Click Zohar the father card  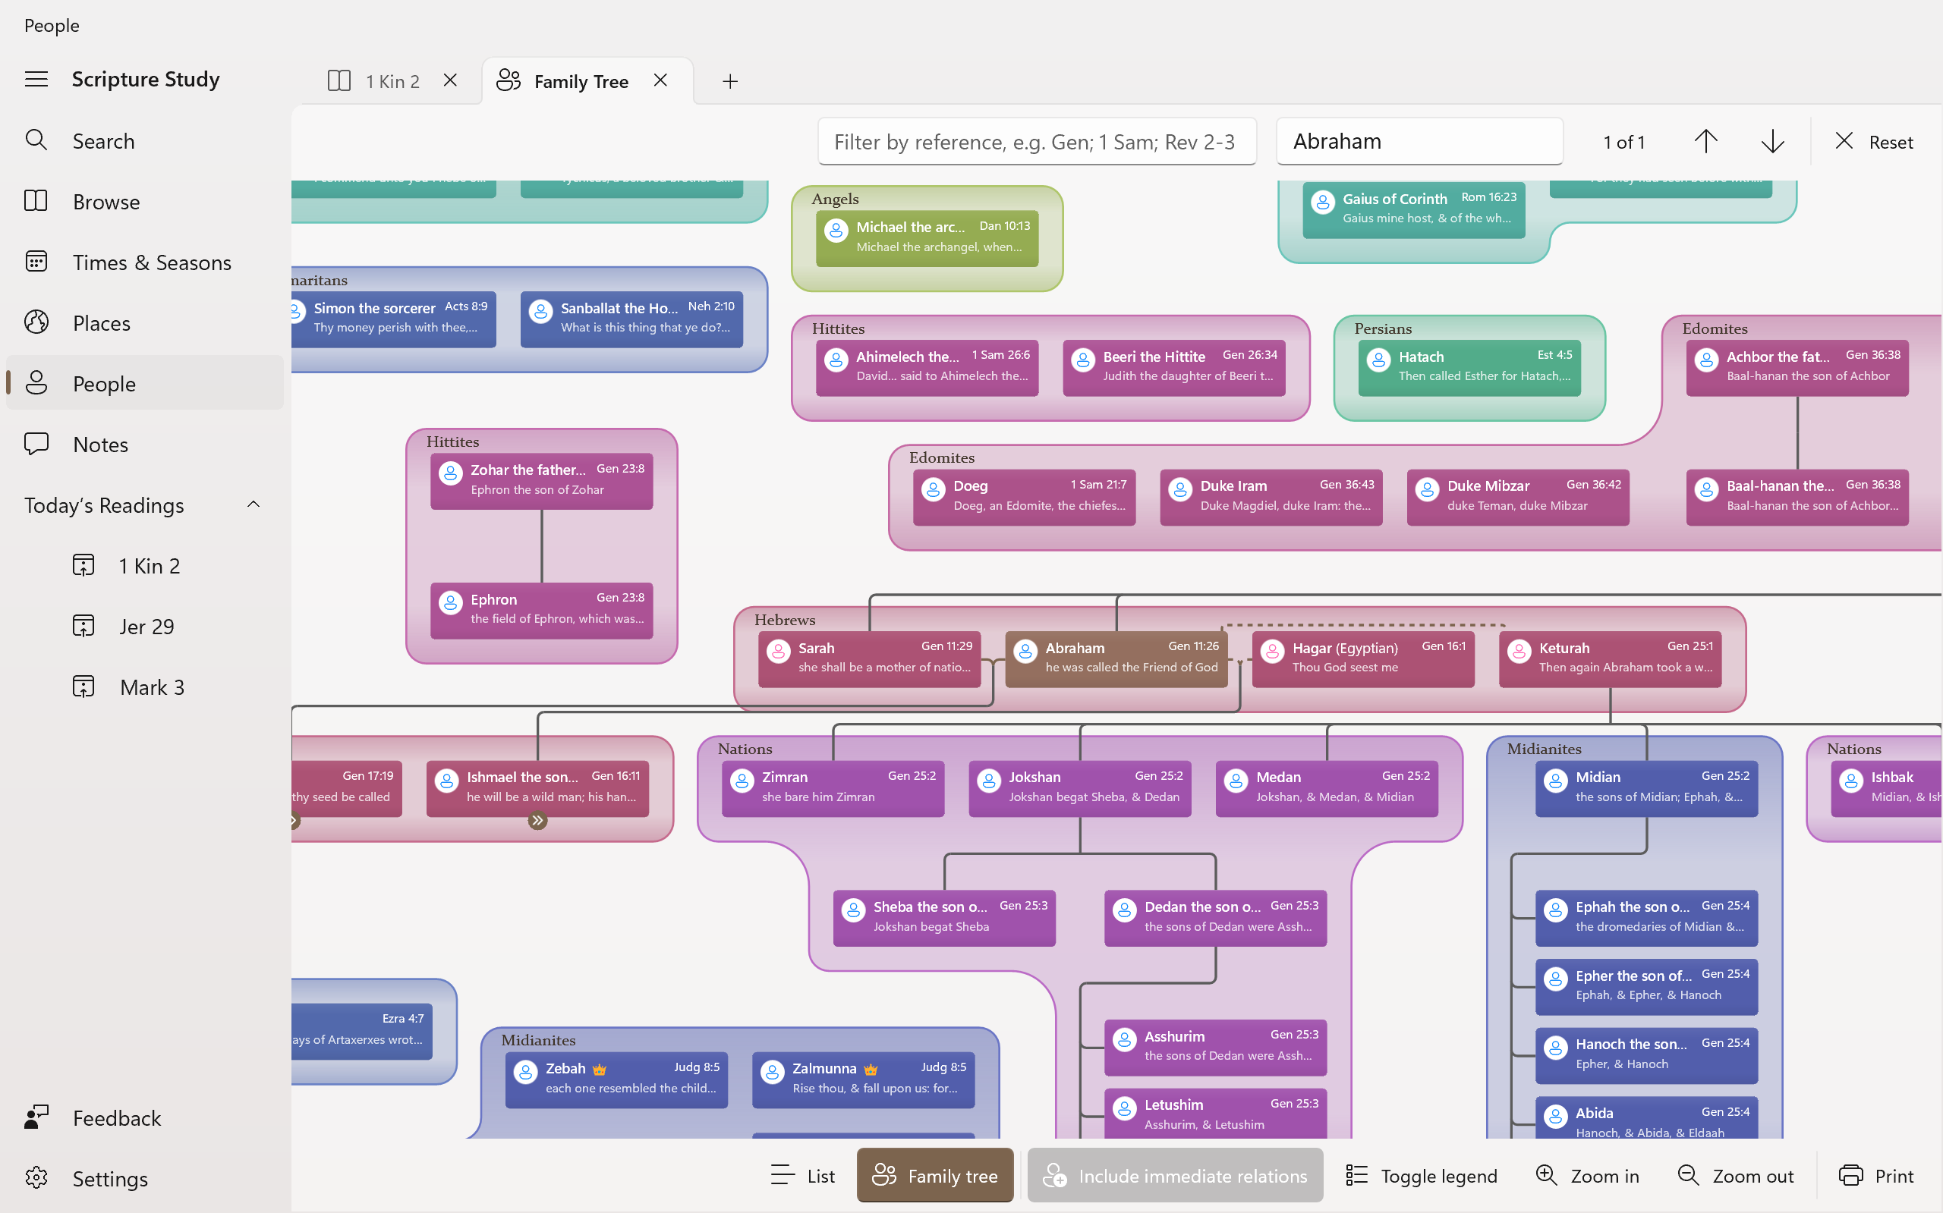coord(542,482)
